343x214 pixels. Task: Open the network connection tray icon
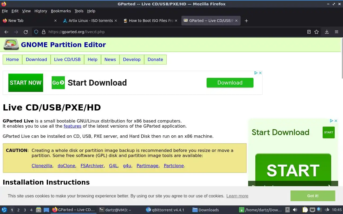[x=312, y=210]
